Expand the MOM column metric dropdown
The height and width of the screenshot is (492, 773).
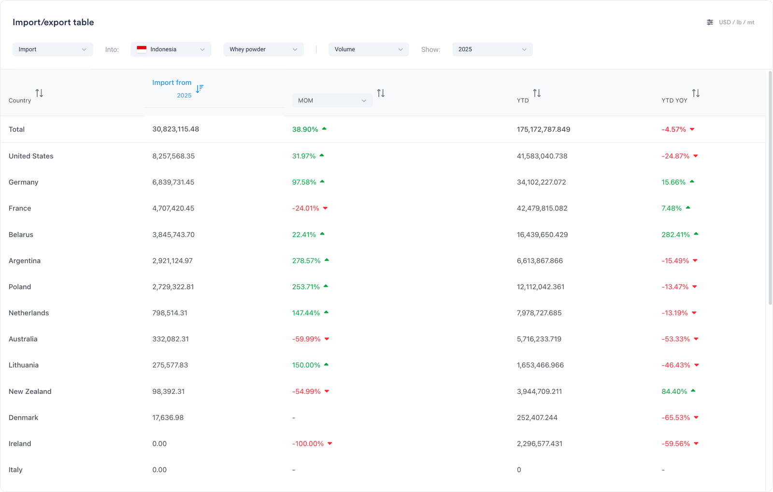pos(332,100)
